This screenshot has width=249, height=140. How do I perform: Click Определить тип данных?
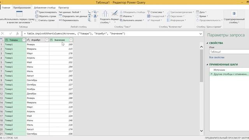[x=73, y=16]
